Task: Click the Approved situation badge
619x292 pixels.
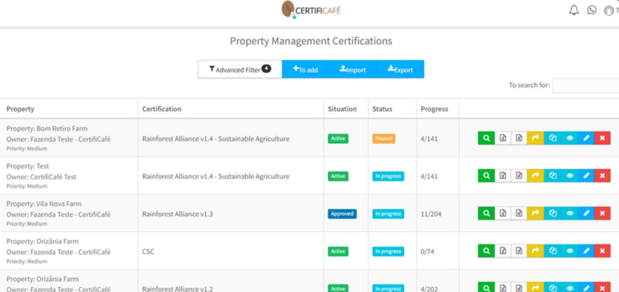Action: click(x=342, y=214)
